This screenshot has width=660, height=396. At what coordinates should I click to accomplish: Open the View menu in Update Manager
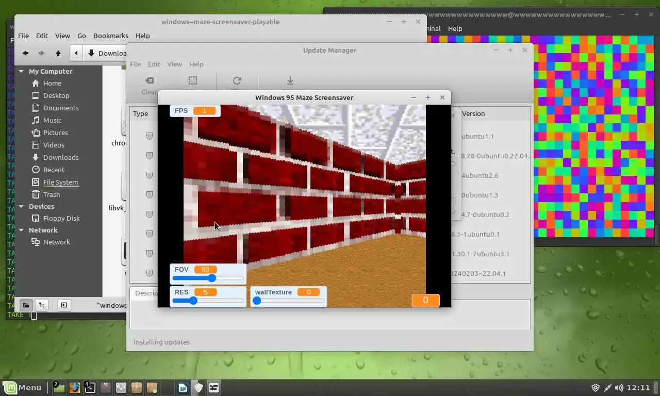click(x=174, y=64)
